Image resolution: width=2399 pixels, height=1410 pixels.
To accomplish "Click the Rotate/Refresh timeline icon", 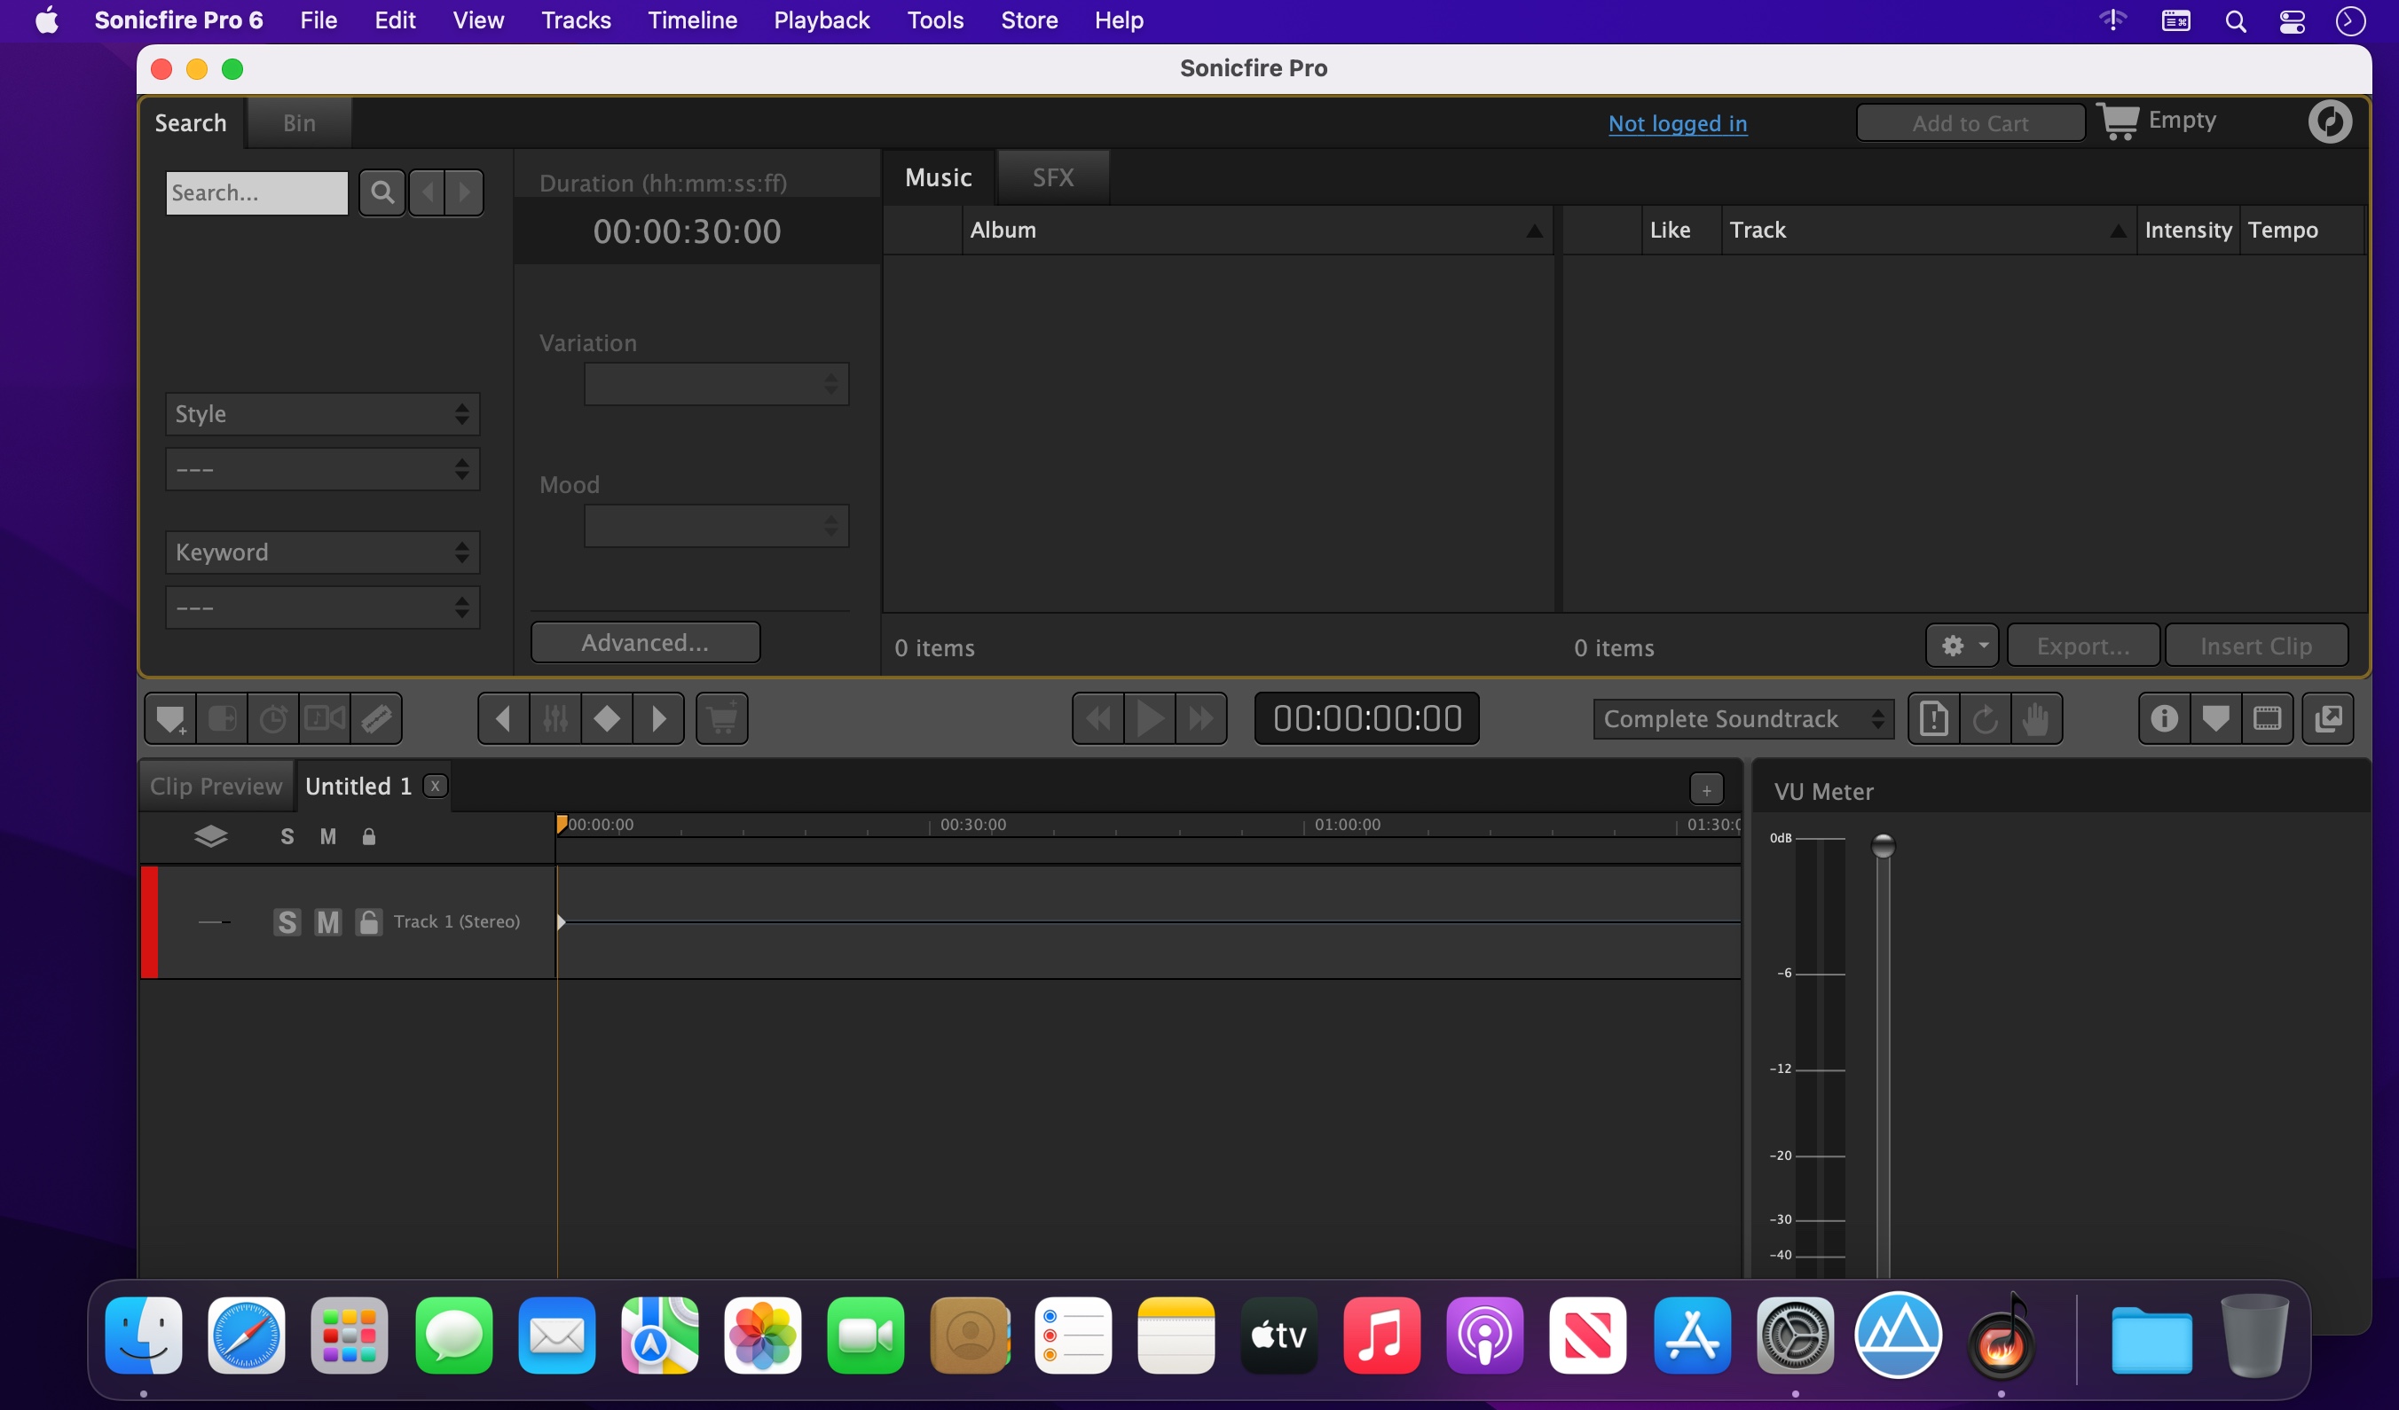I will pyautogui.click(x=1985, y=717).
